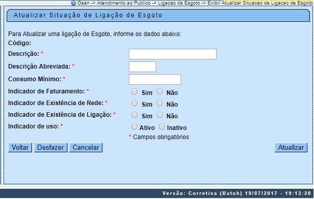Submit the form with Atualizar button
The height and width of the screenshot is (199, 314).
(x=291, y=148)
